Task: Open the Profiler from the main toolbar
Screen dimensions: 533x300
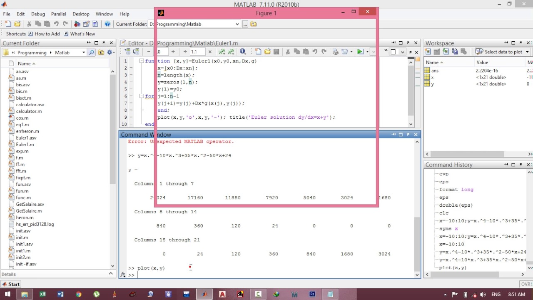Action: click(95, 24)
